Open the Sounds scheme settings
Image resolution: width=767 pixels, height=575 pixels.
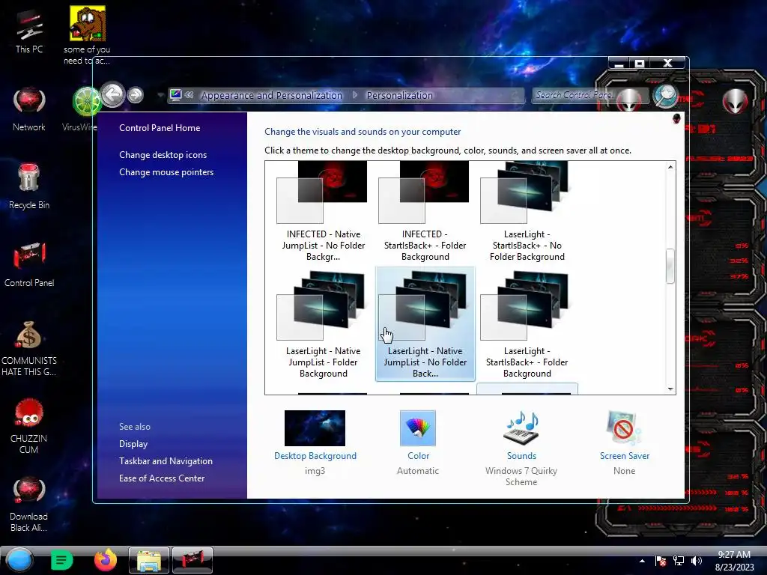(x=521, y=448)
